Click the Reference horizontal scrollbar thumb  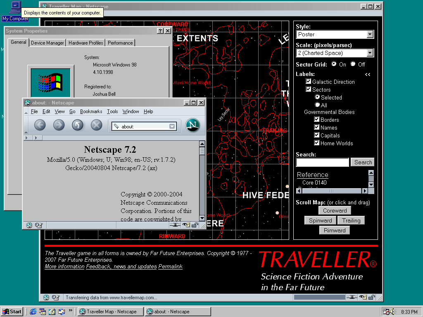[x=332, y=191]
